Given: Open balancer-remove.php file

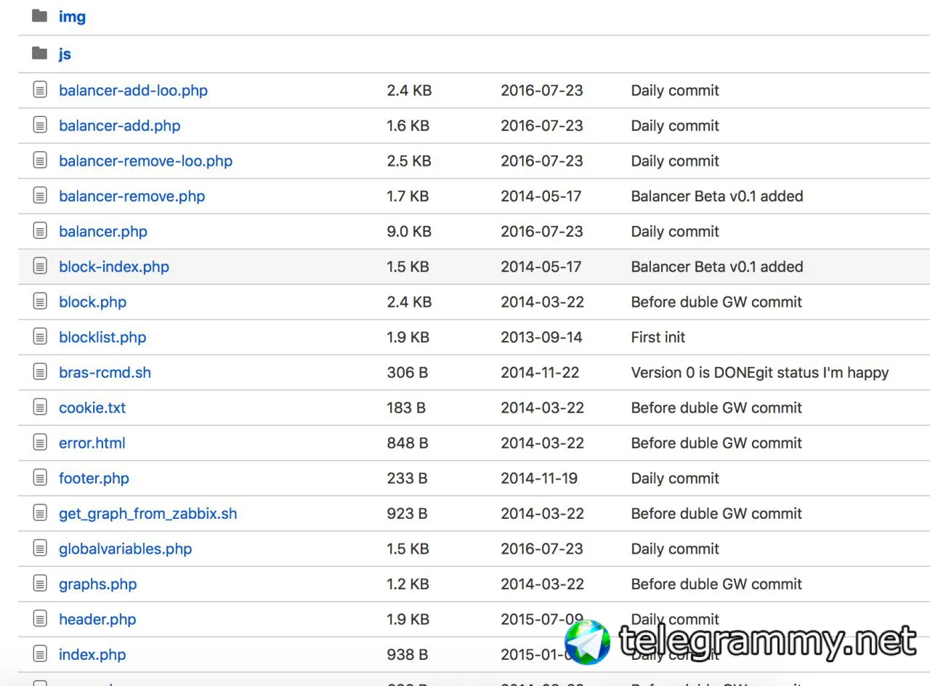Looking at the screenshot, I should point(132,196).
